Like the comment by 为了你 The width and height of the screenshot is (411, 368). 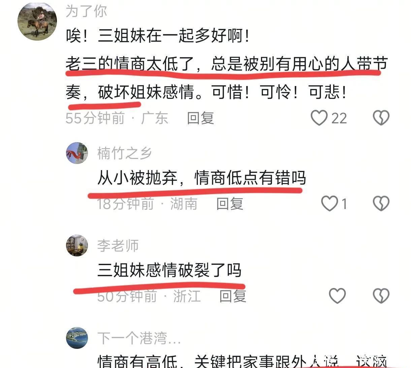click(319, 118)
